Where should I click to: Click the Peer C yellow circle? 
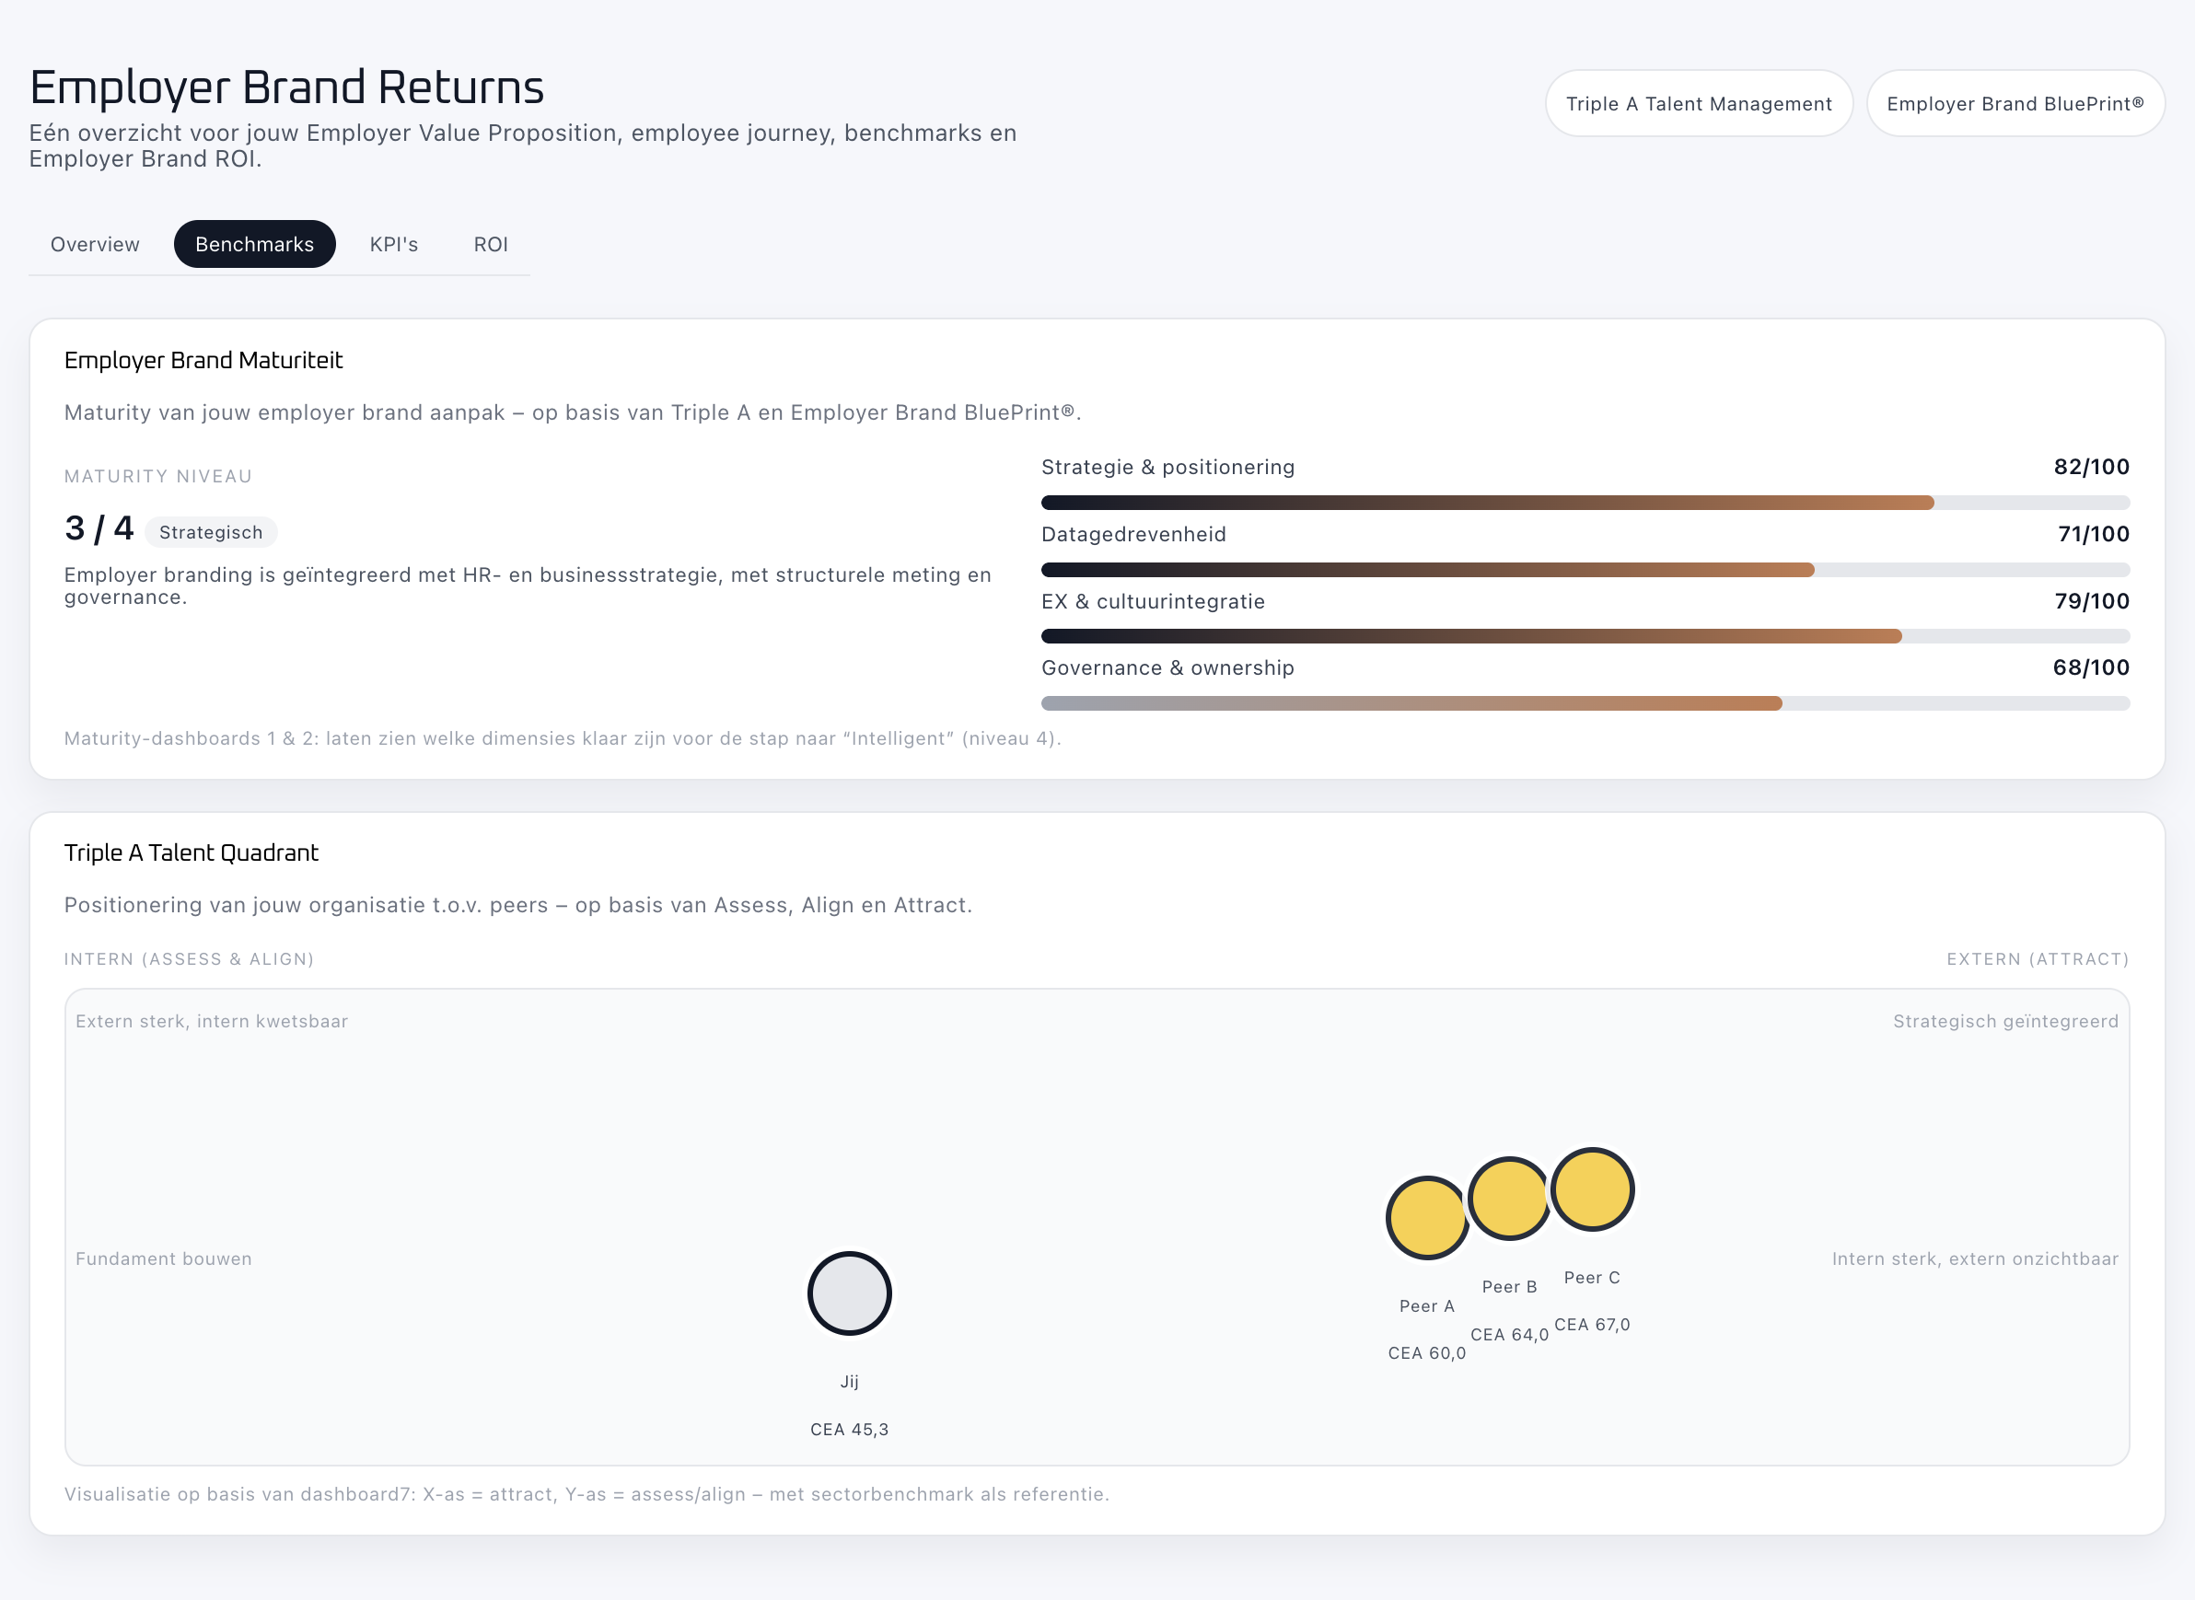(x=1592, y=1188)
